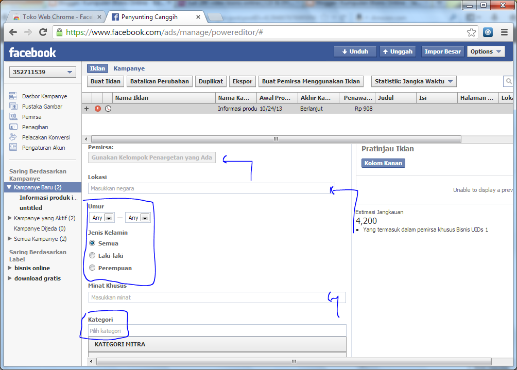Expand bisnis online label

click(10, 268)
